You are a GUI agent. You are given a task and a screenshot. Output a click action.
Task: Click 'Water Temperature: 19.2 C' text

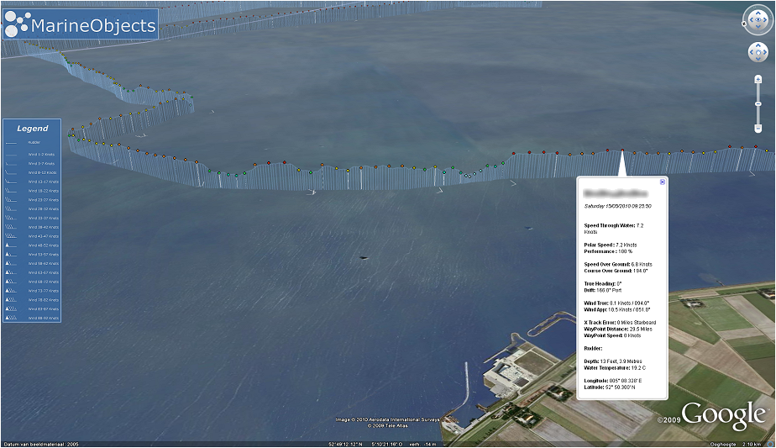coord(615,367)
